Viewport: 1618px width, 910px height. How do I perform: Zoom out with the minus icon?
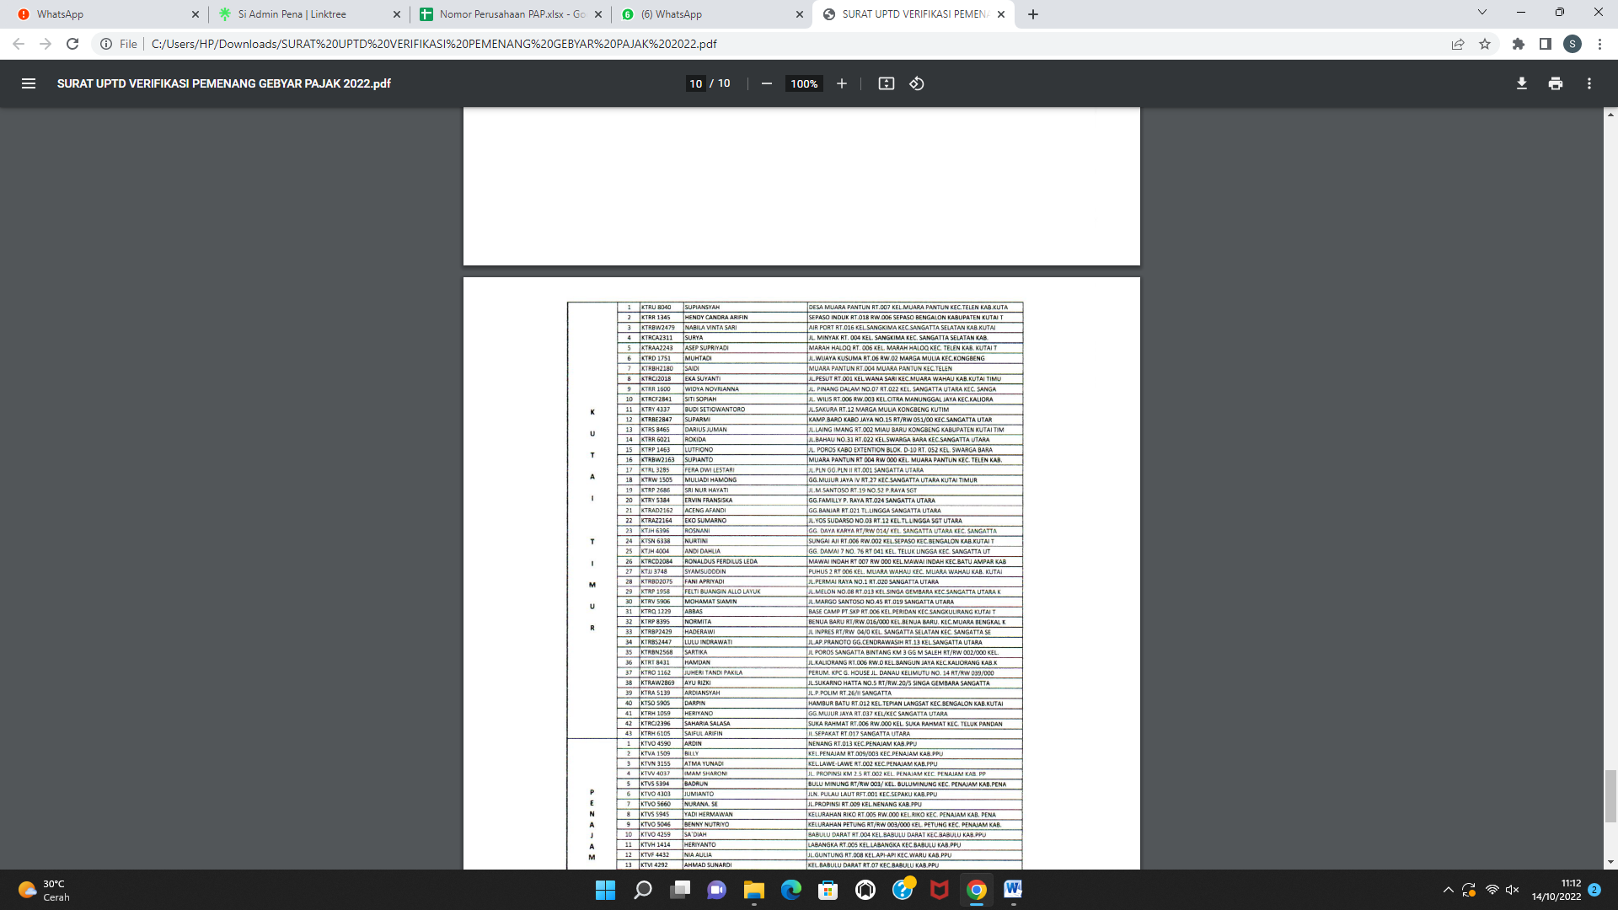766,83
